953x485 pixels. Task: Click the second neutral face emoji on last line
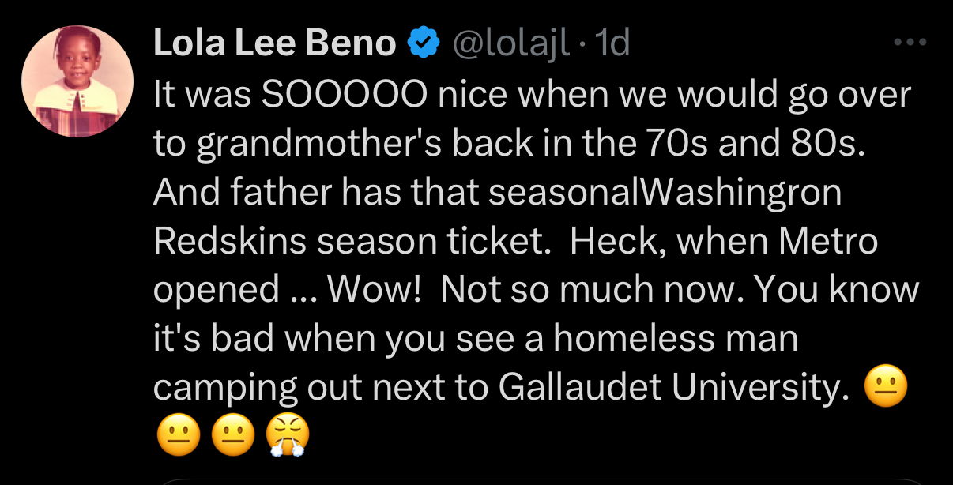click(x=232, y=435)
